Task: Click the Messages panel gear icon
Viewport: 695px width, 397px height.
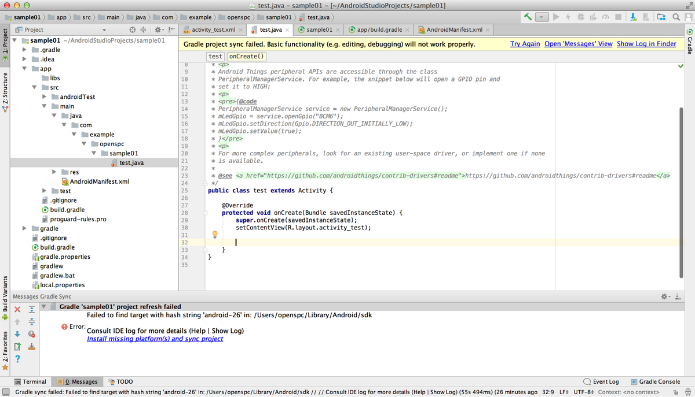Action: click(664, 296)
